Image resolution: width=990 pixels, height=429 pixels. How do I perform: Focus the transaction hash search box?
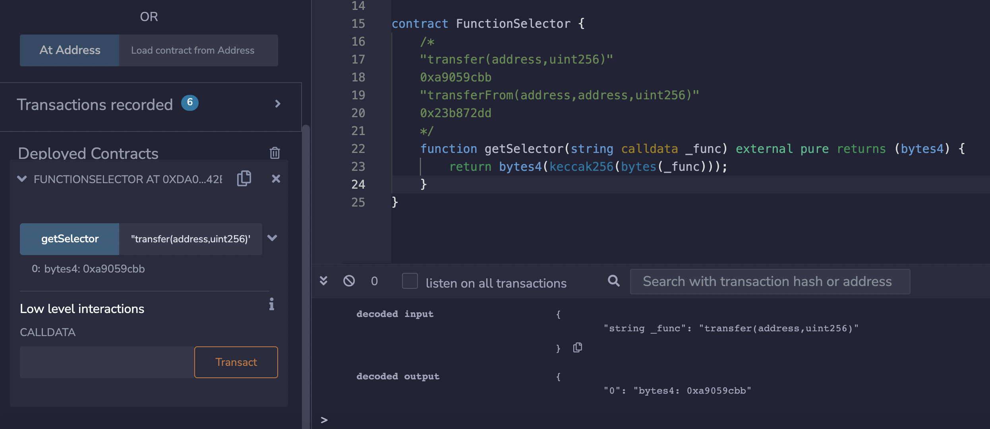(x=770, y=281)
